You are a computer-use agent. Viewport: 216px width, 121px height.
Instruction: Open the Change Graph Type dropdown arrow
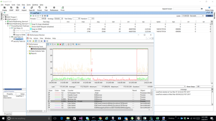tap(55, 44)
